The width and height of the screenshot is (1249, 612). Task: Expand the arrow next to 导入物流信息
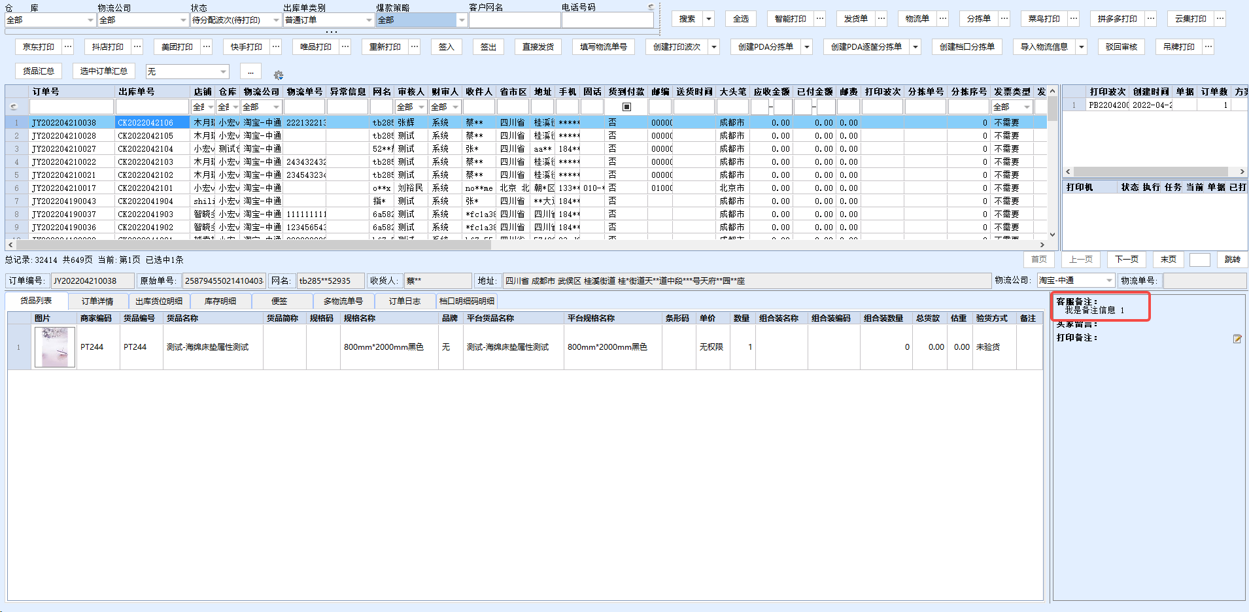(1082, 47)
